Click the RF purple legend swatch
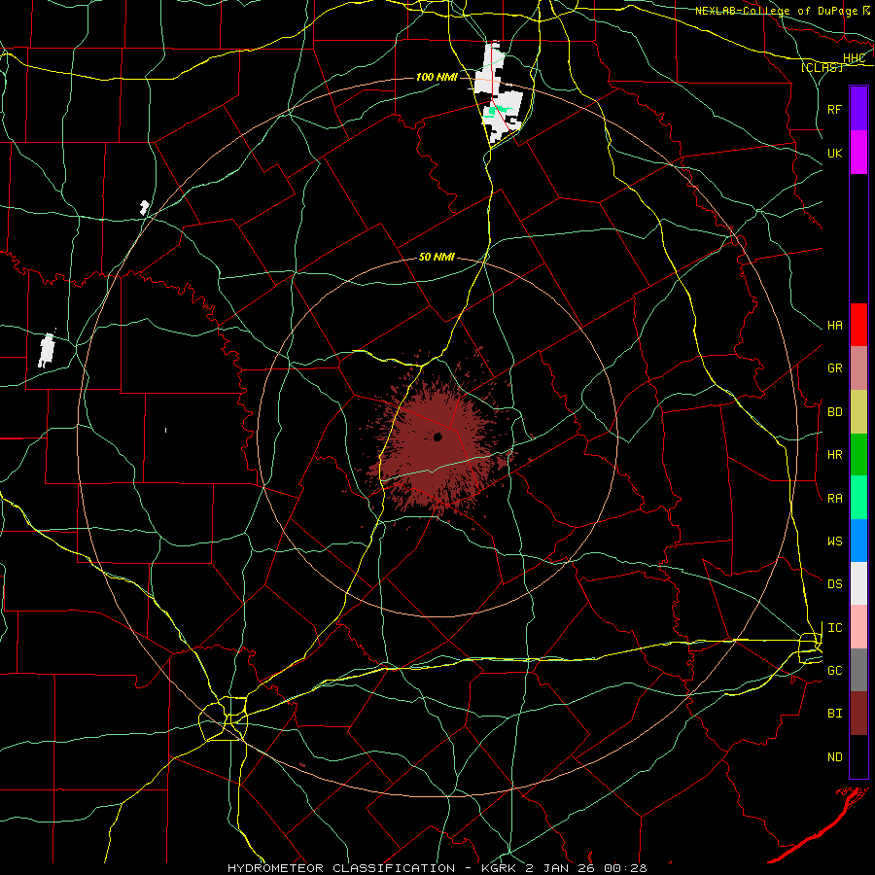 pyautogui.click(x=858, y=109)
